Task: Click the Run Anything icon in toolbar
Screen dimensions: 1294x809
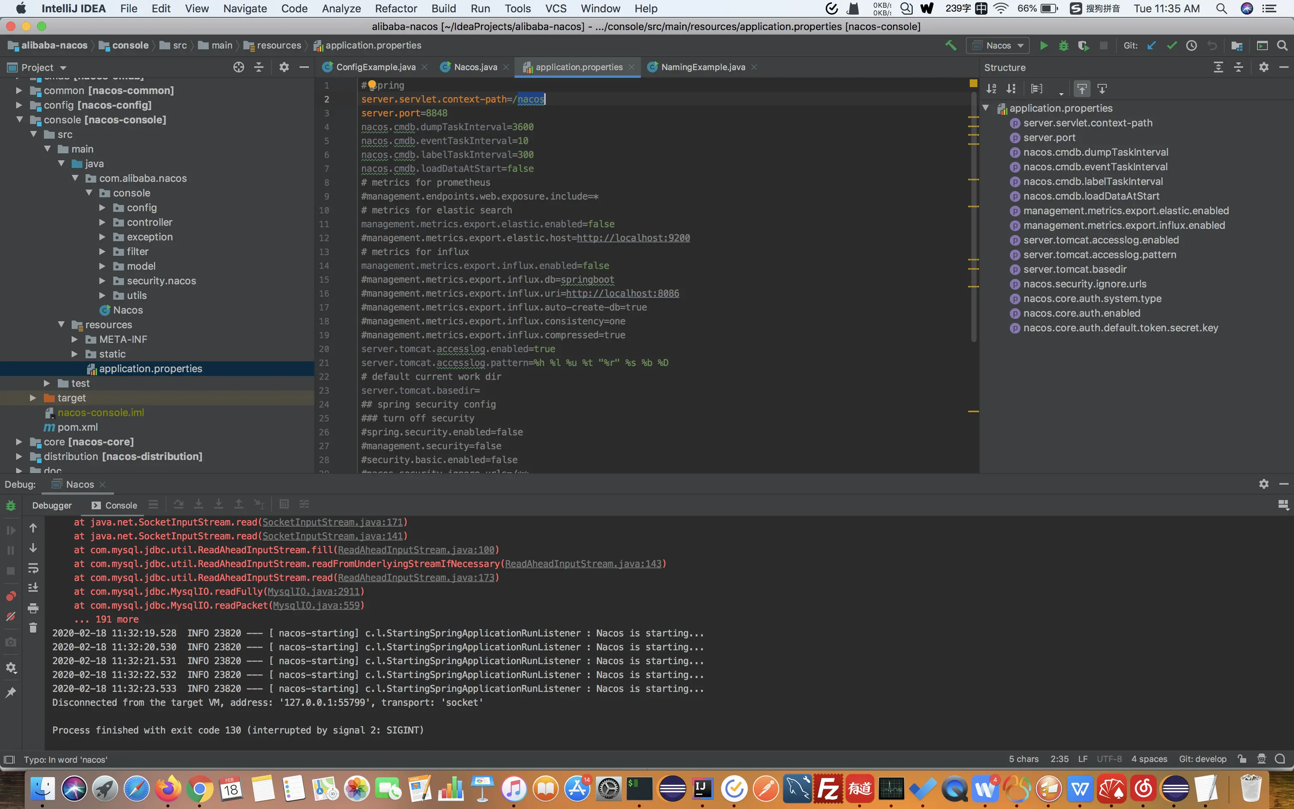Action: (1262, 45)
